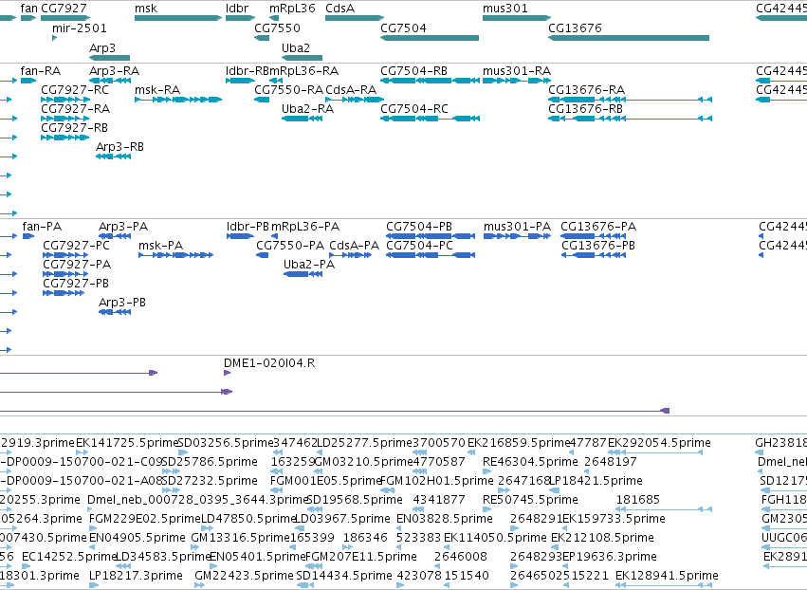Select the FGM102H01.5prime EST label

click(437, 480)
